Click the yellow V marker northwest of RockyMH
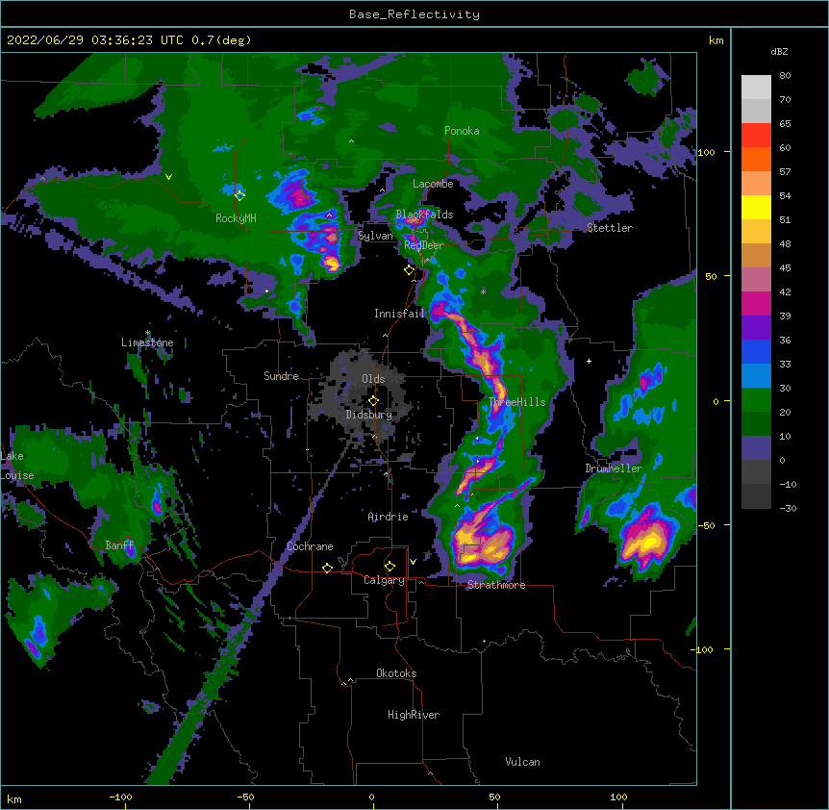 click(x=168, y=177)
